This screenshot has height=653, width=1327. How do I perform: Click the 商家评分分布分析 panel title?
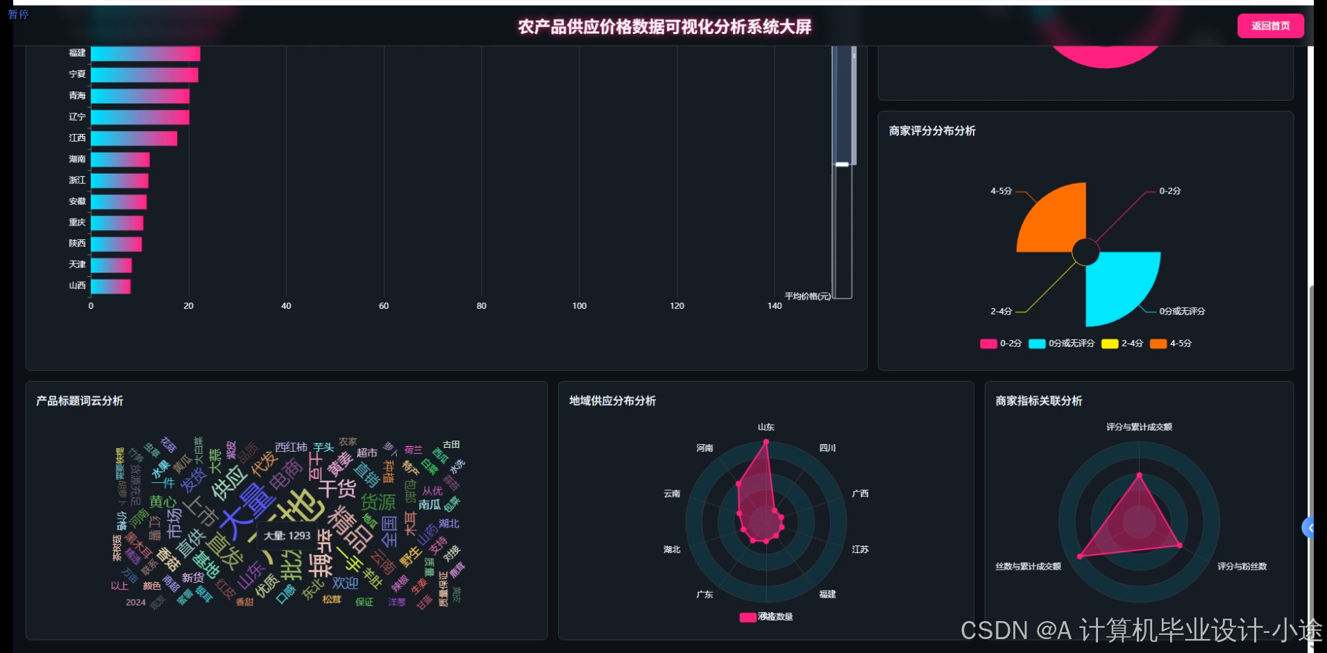point(932,130)
